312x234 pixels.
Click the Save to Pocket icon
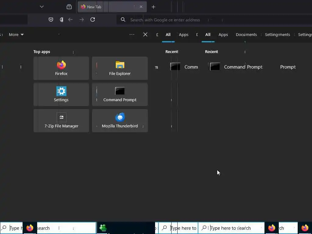pos(51,19)
